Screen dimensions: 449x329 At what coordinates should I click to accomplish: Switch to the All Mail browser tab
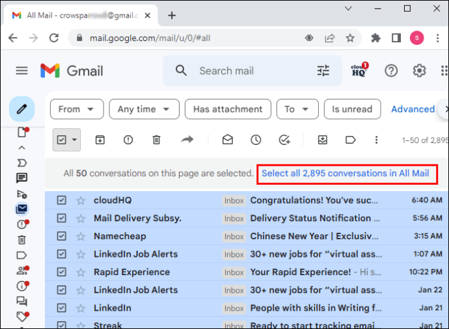click(x=81, y=15)
